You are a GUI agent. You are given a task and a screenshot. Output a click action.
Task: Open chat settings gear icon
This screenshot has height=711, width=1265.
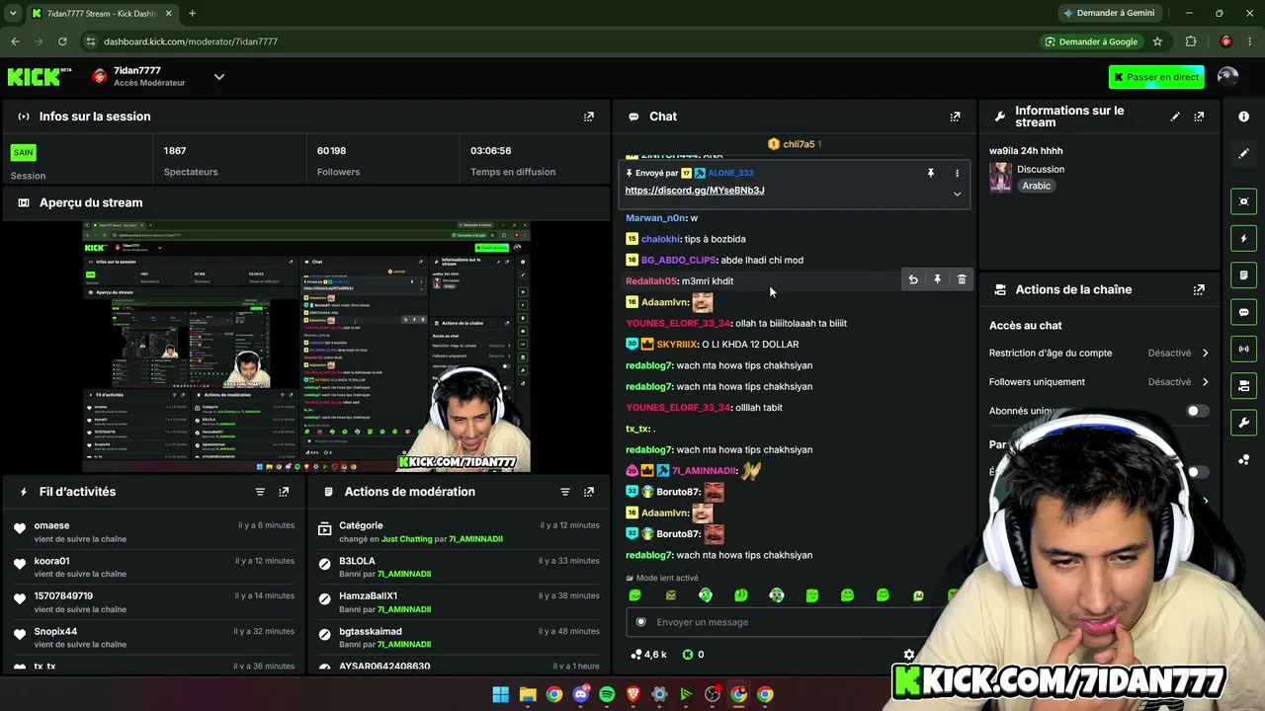point(909,654)
